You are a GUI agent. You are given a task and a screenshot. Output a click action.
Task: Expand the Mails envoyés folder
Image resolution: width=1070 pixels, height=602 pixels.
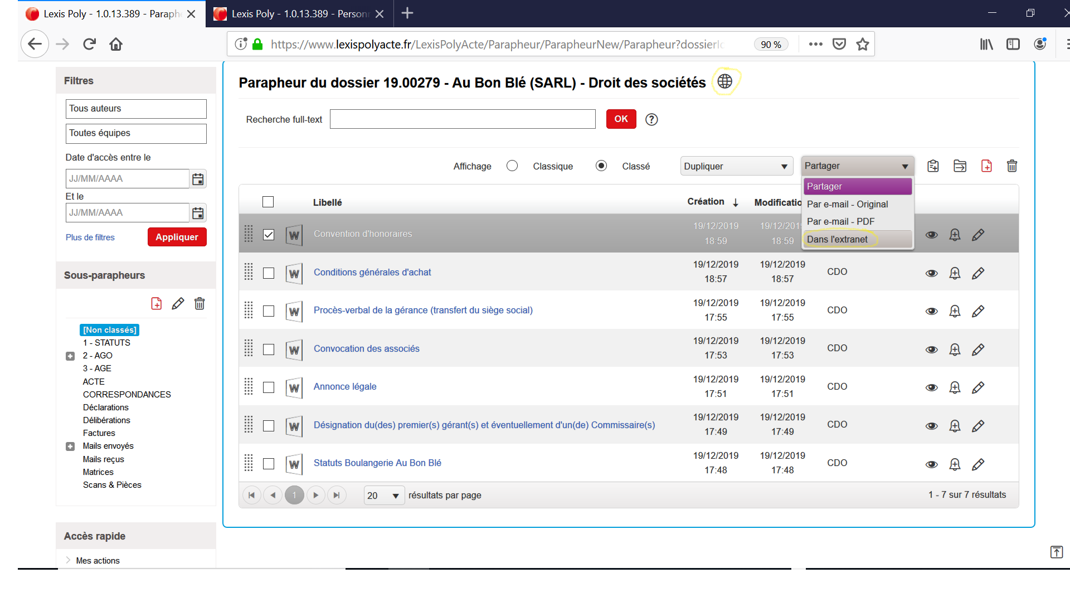(x=70, y=446)
